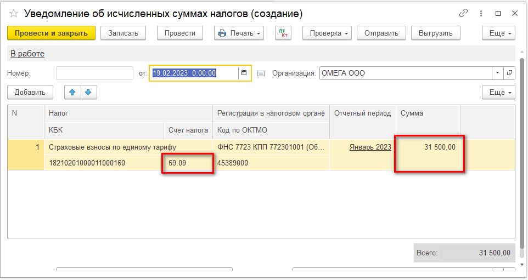
Task: Click Провести и закрыть button
Action: pyautogui.click(x=51, y=33)
